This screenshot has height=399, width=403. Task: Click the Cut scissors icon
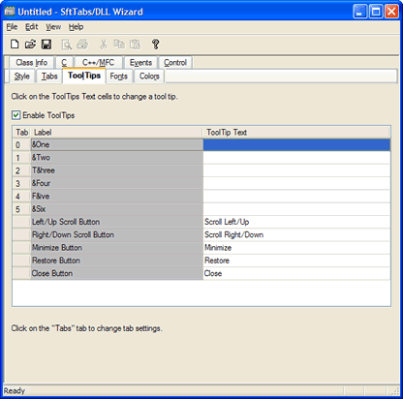click(x=104, y=45)
